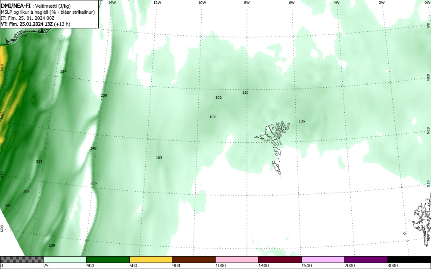Select the IT: Fim. 25. 01. 2024 00Z line
The image size is (431, 269).
tap(28, 18)
